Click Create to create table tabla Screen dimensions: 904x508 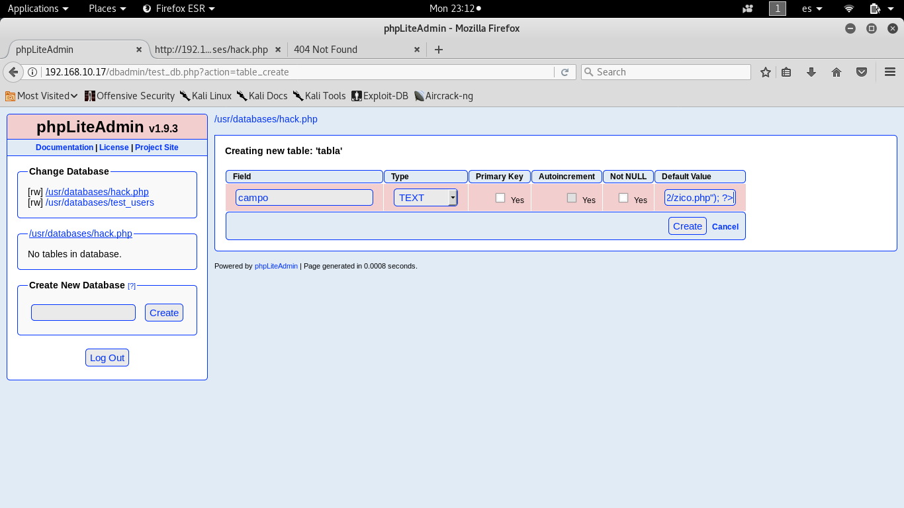[688, 226]
